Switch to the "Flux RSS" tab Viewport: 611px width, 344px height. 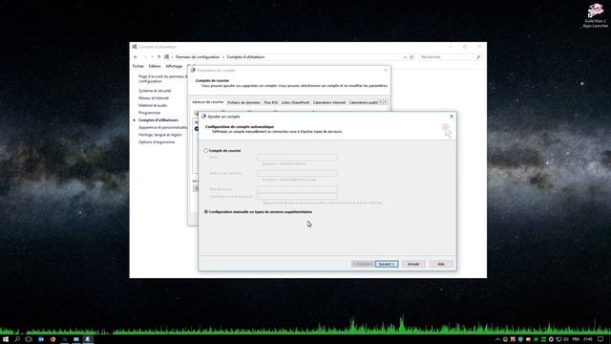[271, 102]
